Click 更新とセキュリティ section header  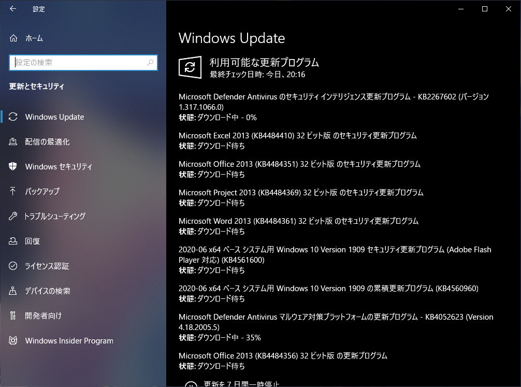pos(37,87)
